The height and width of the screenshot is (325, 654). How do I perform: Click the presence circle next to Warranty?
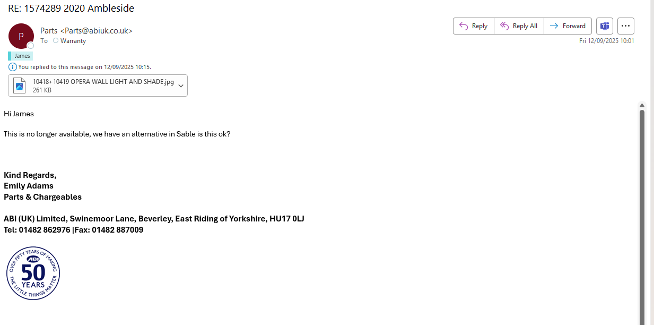tap(56, 41)
